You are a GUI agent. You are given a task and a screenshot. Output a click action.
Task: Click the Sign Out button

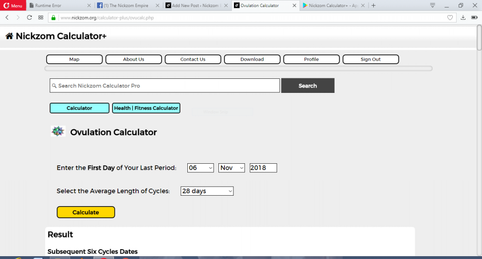pos(371,59)
